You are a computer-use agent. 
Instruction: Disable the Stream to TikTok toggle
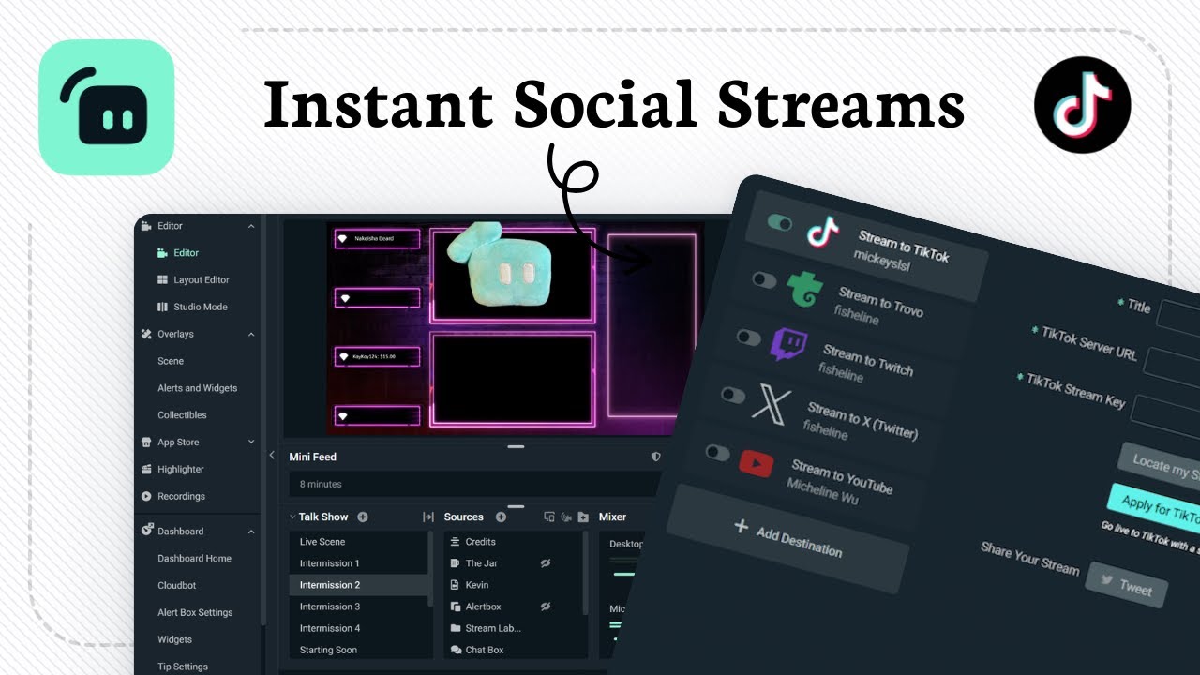click(780, 223)
